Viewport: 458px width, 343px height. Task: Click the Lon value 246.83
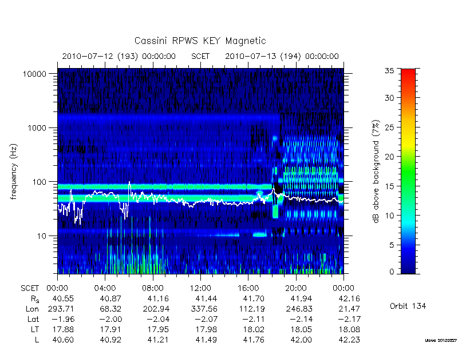coord(299,309)
